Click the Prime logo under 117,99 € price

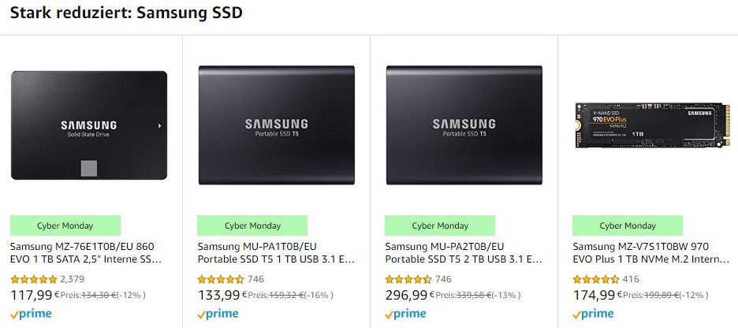click(x=31, y=314)
